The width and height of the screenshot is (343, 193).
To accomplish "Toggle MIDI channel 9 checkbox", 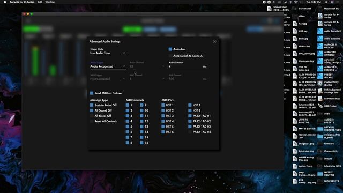I will 141,105.
